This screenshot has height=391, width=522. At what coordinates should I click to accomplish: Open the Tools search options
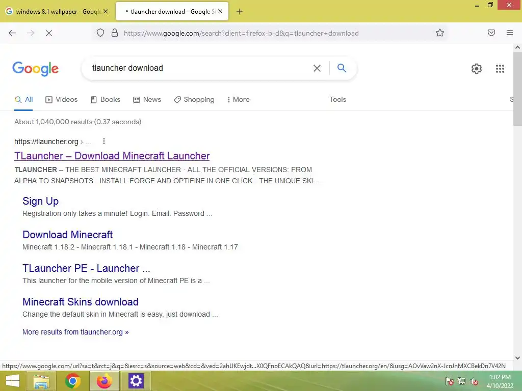point(337,99)
